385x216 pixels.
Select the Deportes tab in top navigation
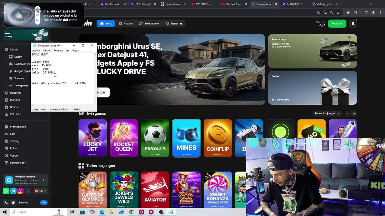pyautogui.click(x=174, y=23)
